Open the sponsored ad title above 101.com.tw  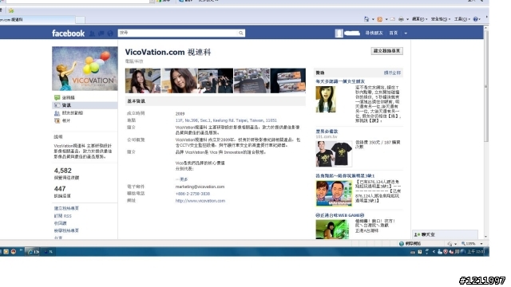click(327, 132)
